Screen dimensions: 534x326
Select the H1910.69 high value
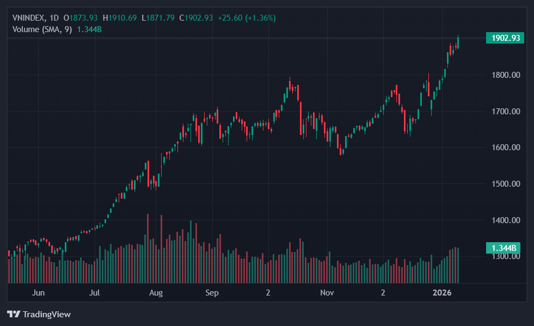pyautogui.click(x=121, y=18)
